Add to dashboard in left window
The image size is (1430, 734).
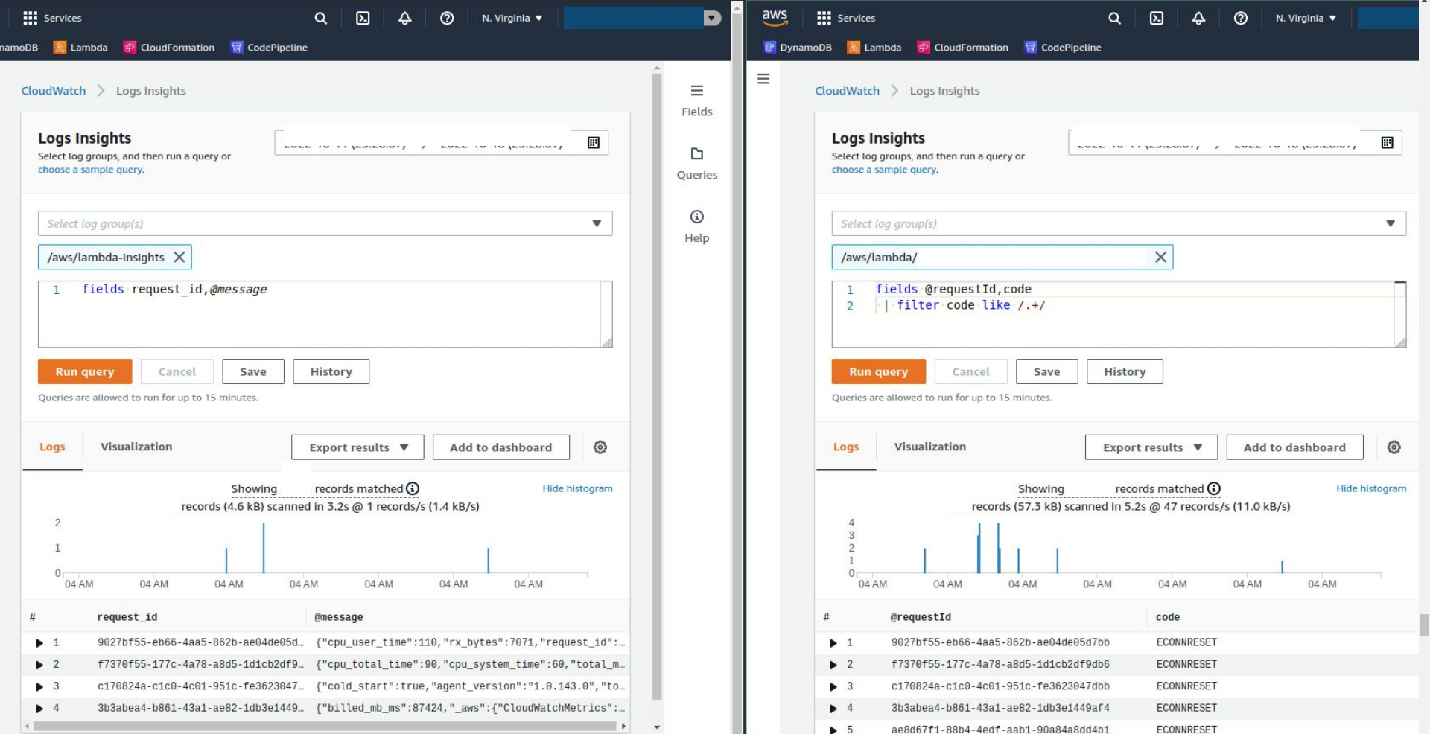coord(501,447)
